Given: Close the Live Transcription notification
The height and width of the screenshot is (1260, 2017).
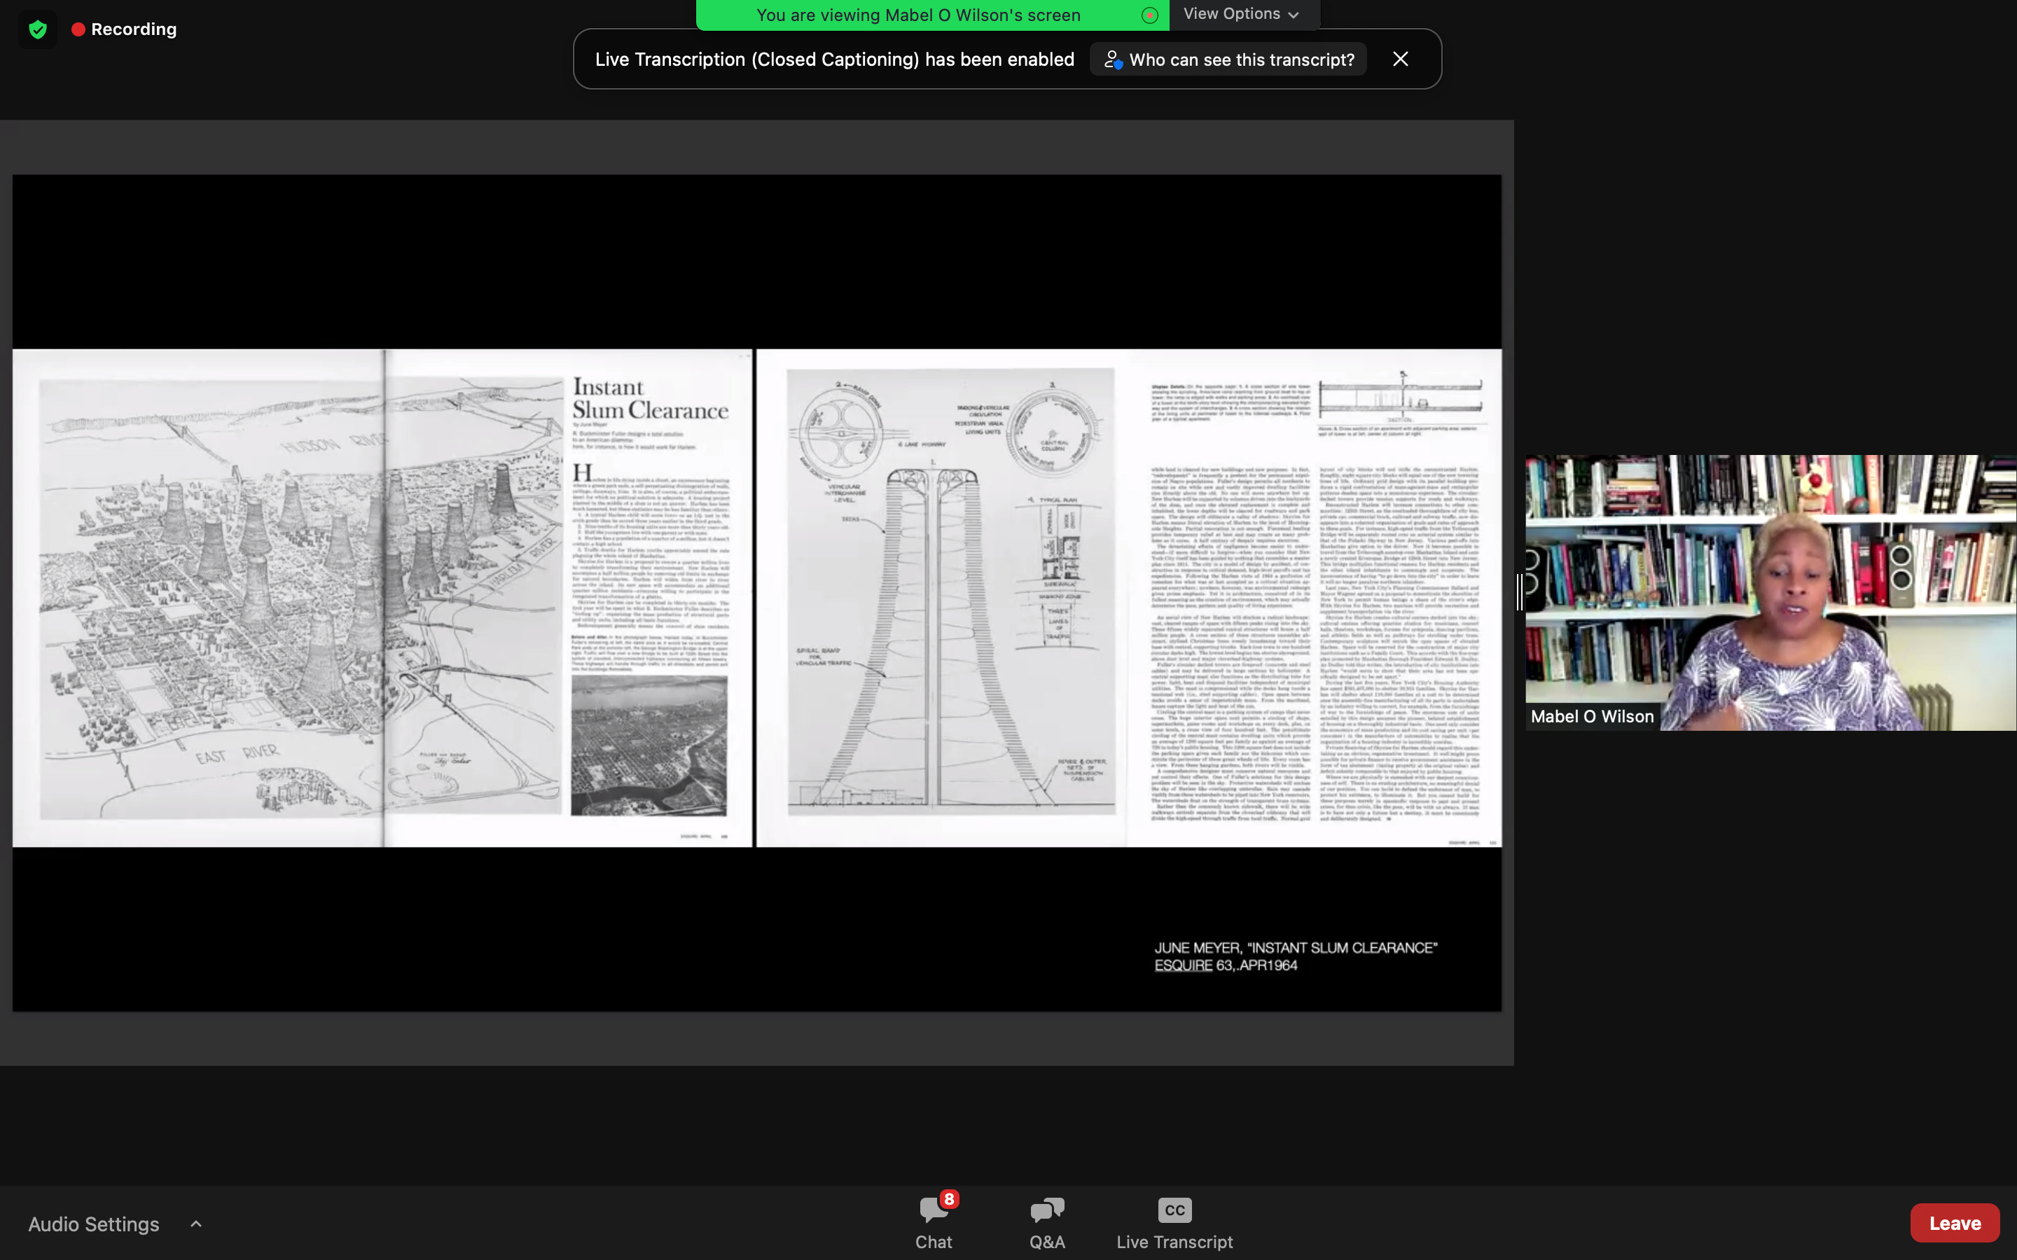Looking at the screenshot, I should pyautogui.click(x=1400, y=59).
